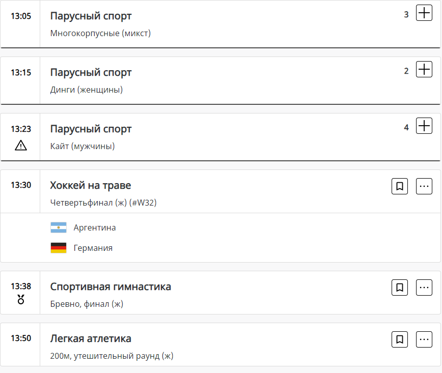
Task: Open more options for Легкая атлетика
Action: [424, 339]
